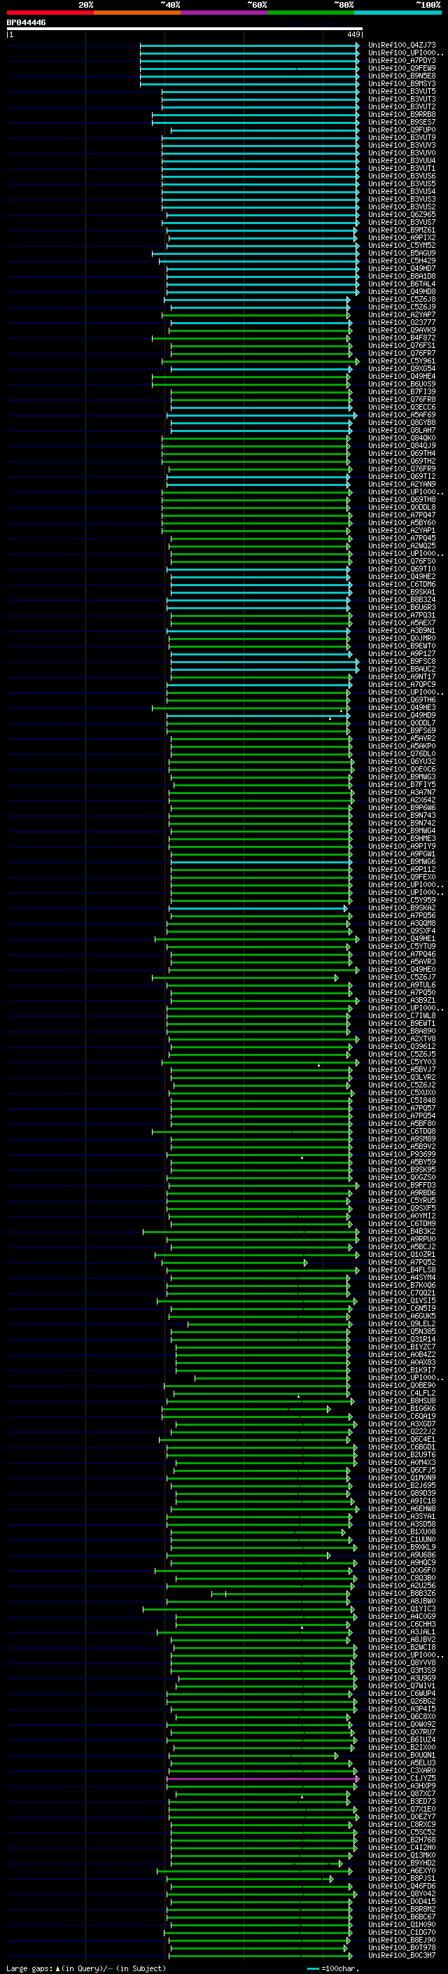448x1974 pixels.
Task: Click the UniRef100_C5Z6J7 hit name
Action: click(402, 977)
